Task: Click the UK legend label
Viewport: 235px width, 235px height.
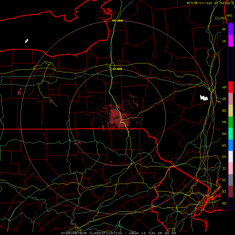Action: point(224,41)
